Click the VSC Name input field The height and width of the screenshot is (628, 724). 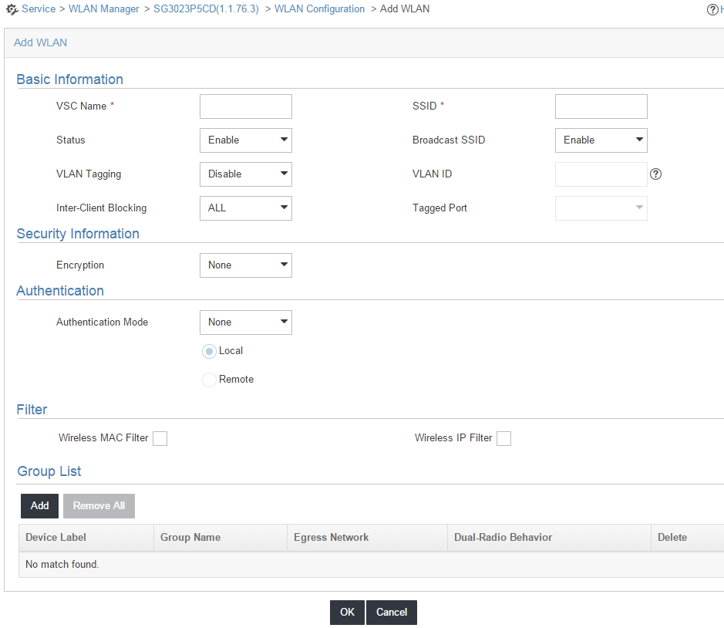click(x=246, y=106)
